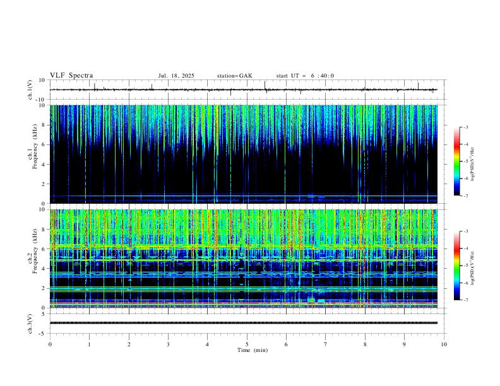
Task: Click the 'station=GAK' label
Action: tap(234, 76)
